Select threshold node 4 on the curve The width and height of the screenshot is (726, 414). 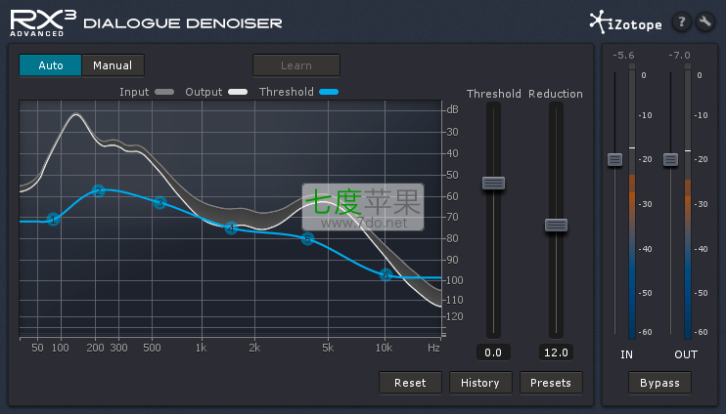[231, 228]
